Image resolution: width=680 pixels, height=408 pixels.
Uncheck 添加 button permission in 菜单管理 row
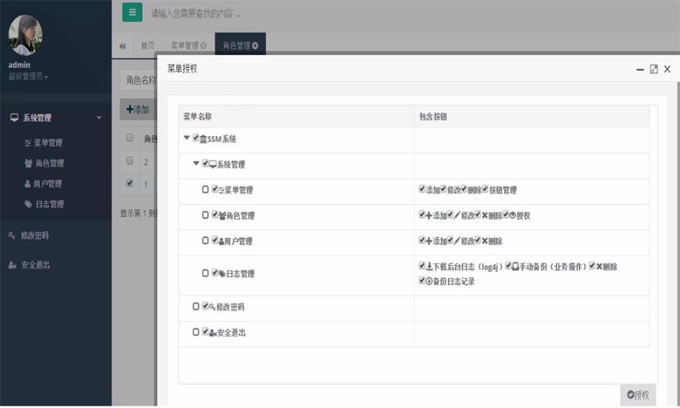tap(422, 188)
